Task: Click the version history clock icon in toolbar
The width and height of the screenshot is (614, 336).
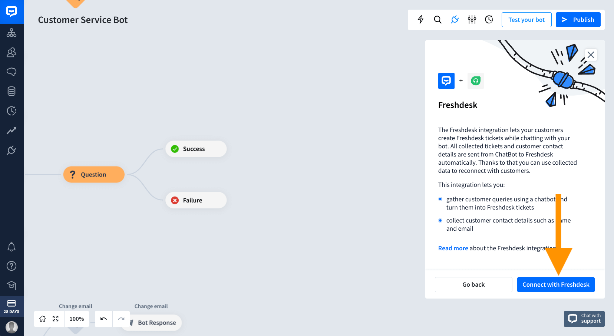Action: click(x=489, y=20)
